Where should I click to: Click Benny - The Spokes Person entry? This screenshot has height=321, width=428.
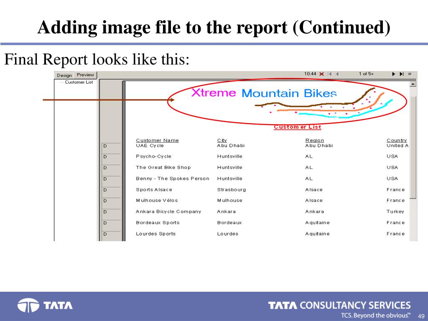pyautogui.click(x=173, y=178)
